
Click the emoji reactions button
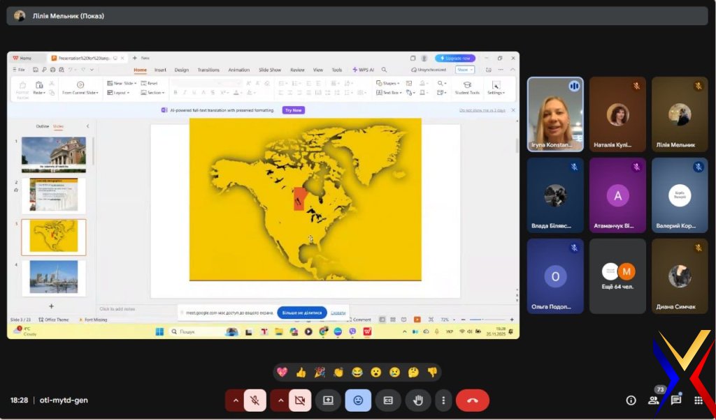(x=358, y=400)
